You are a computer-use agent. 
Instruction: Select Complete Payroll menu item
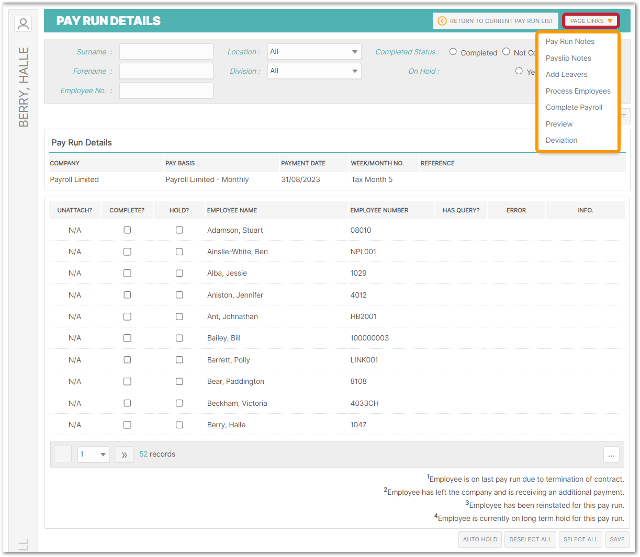coord(574,107)
